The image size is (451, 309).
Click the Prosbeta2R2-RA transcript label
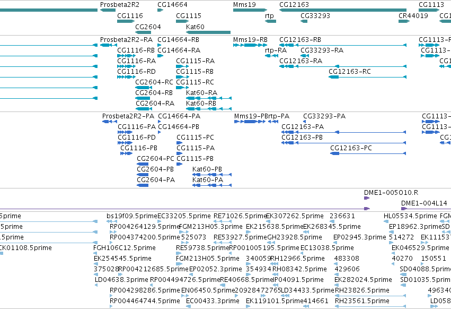tap(126, 39)
